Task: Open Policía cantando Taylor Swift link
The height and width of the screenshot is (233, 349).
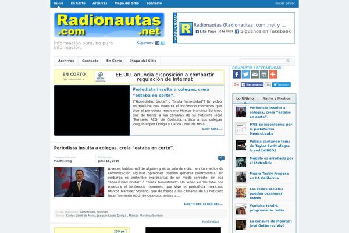Action: [x=270, y=146]
